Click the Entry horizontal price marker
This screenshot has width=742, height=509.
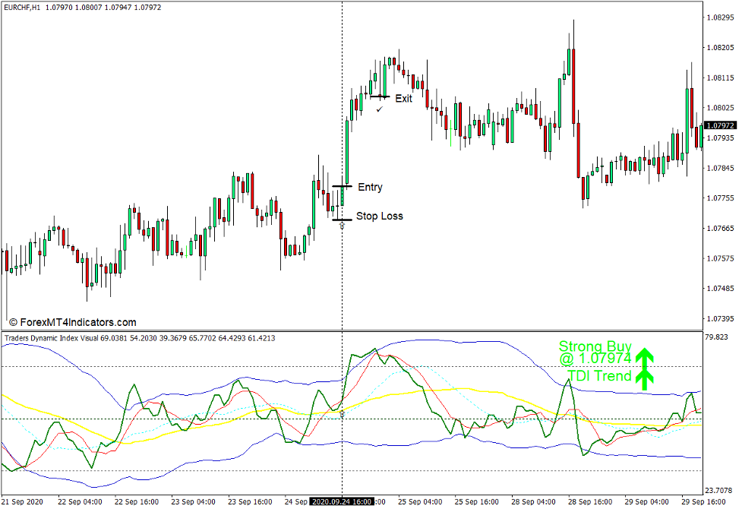[342, 186]
